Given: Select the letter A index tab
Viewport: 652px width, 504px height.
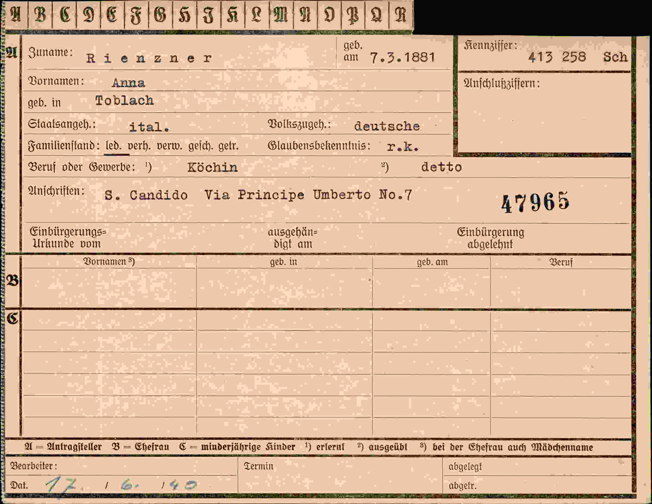Looking at the screenshot, I should (16, 15).
